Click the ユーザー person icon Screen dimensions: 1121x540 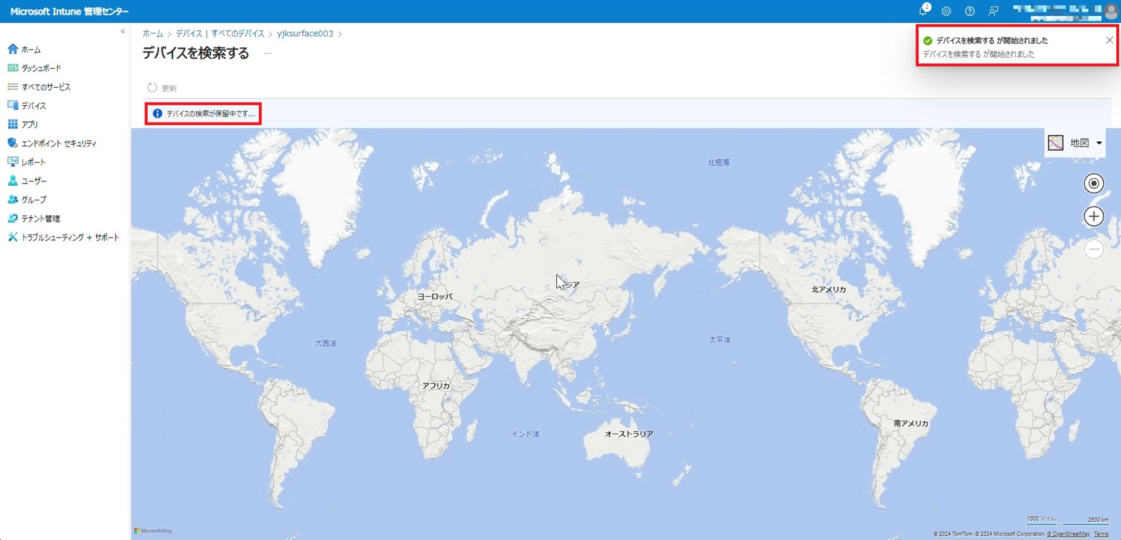coord(12,180)
